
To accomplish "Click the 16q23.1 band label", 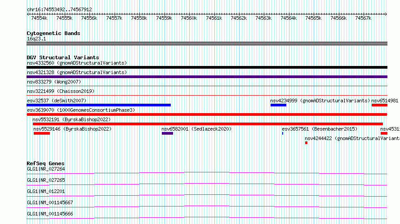I will tap(36, 39).
